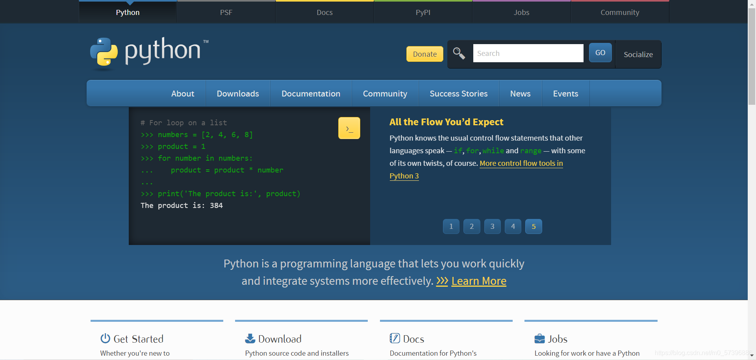Click the Download arrow icon
The height and width of the screenshot is (360, 756).
tap(250, 338)
